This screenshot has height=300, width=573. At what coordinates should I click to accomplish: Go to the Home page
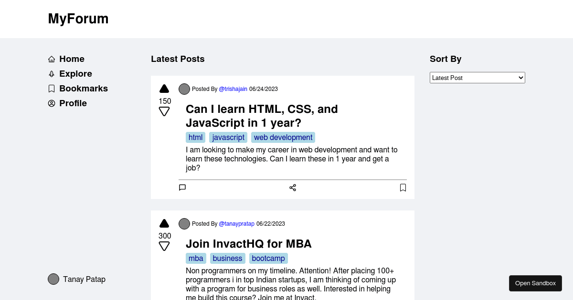66,59
